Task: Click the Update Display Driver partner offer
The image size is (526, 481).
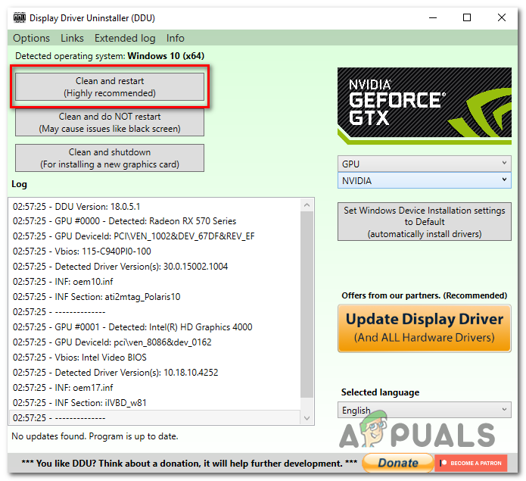Action: [425, 328]
